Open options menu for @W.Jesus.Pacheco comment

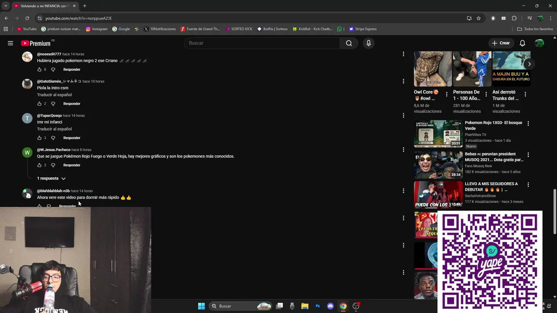403,150
